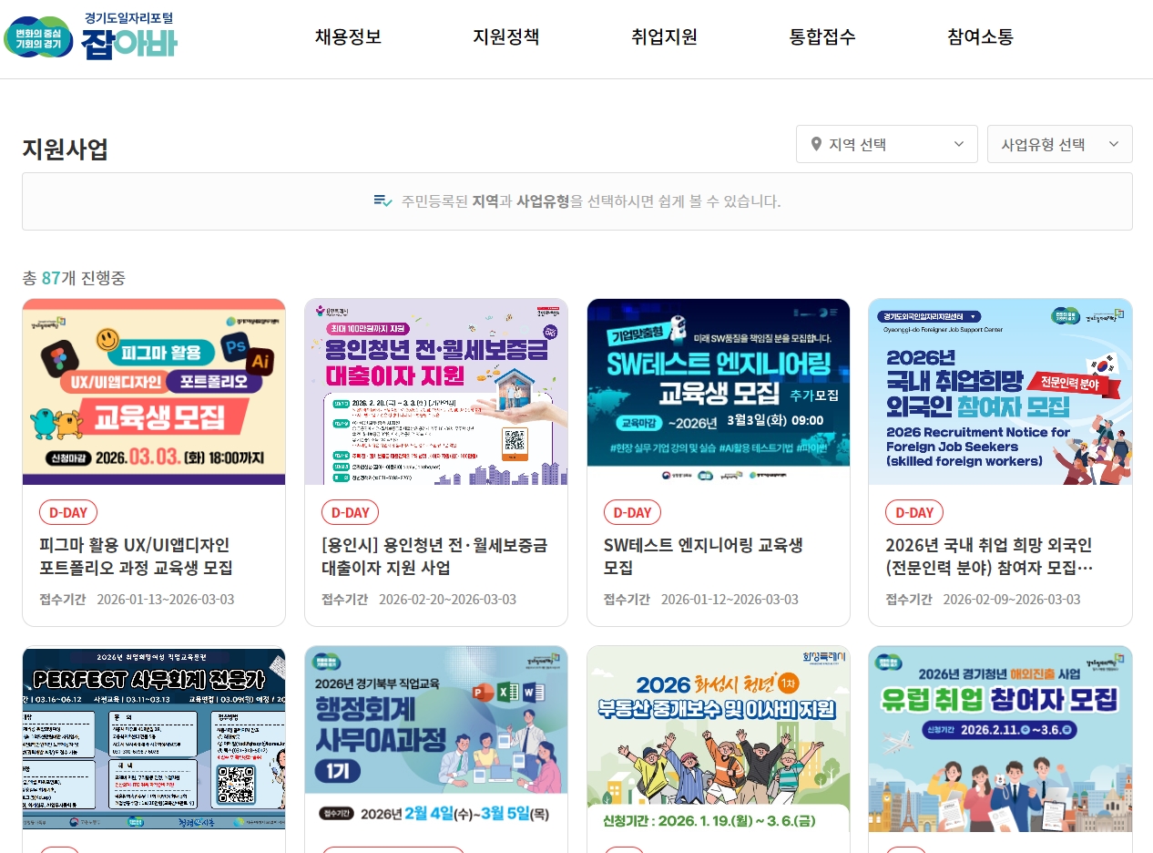Click the D-DAY badge on 용인청년 card

click(351, 512)
